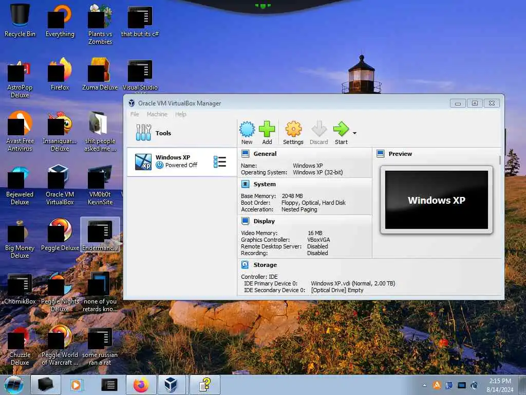Click the 'Windows XP.vdi (Normal, 2.00 TB)' text
Screen dimensions: 526x395
coord(353,283)
